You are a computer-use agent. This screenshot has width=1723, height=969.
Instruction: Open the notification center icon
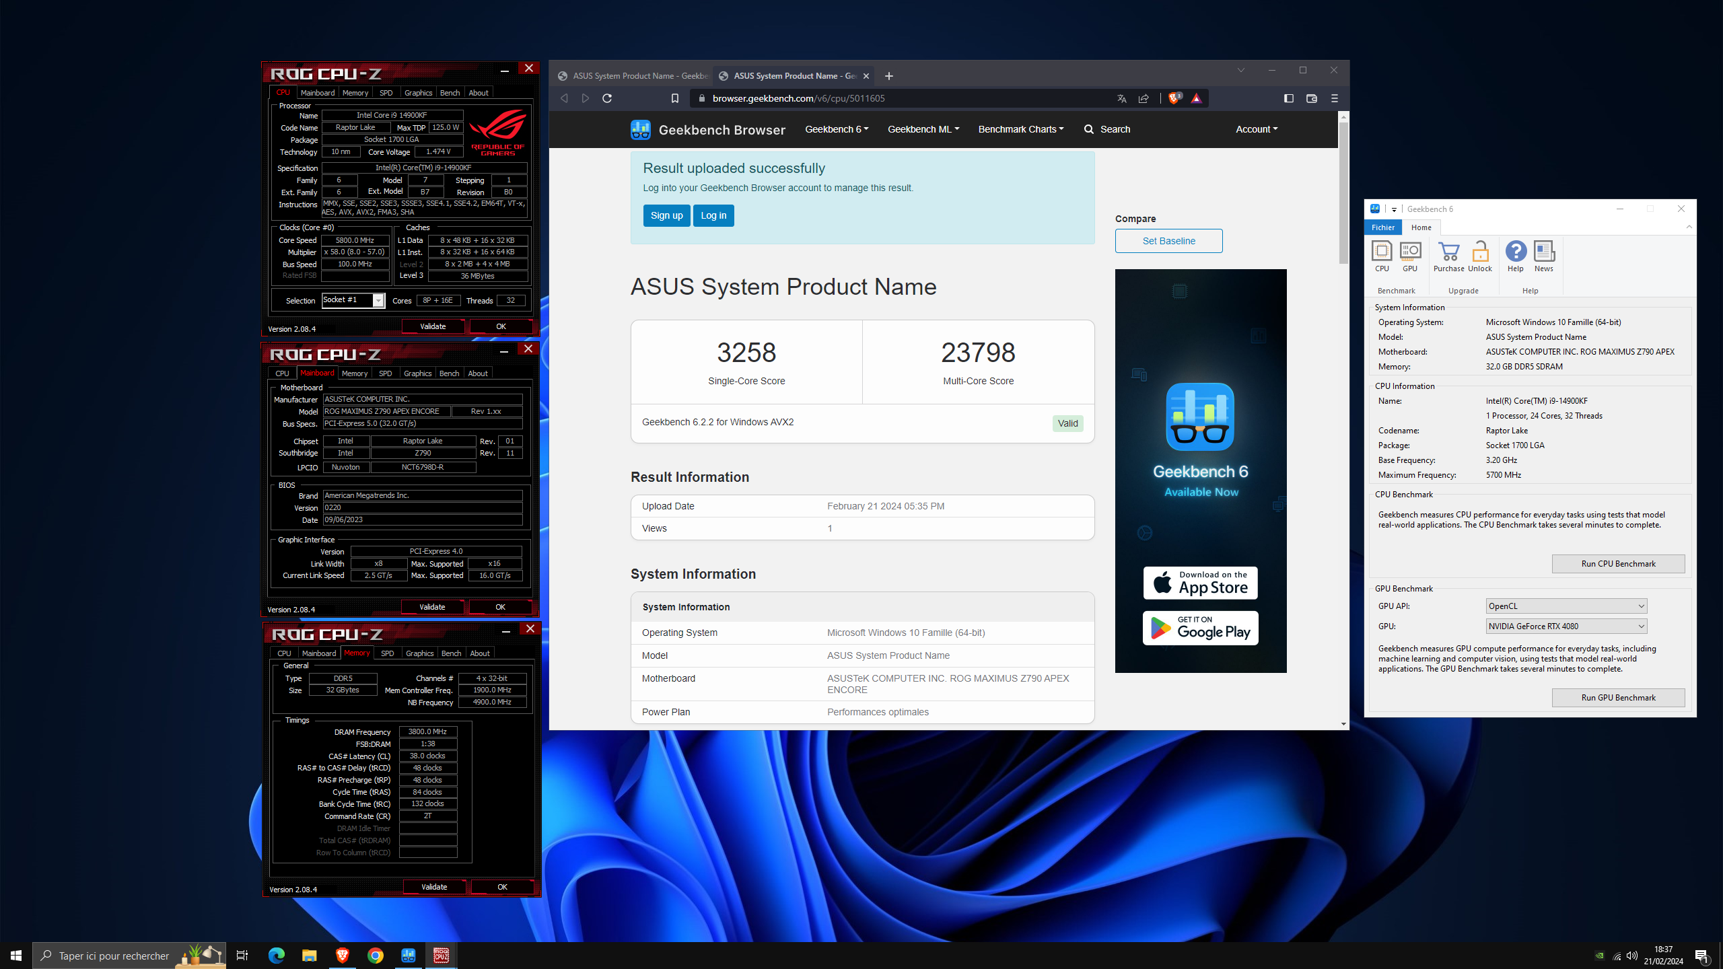point(1701,956)
